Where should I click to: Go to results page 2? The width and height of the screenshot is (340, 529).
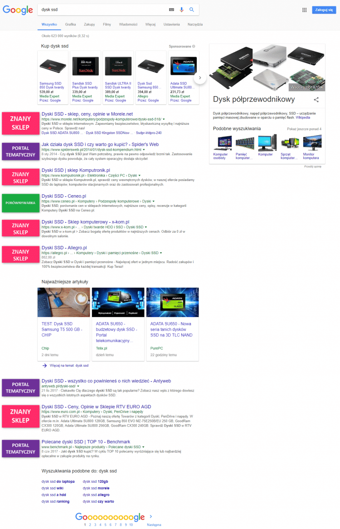coord(90,524)
